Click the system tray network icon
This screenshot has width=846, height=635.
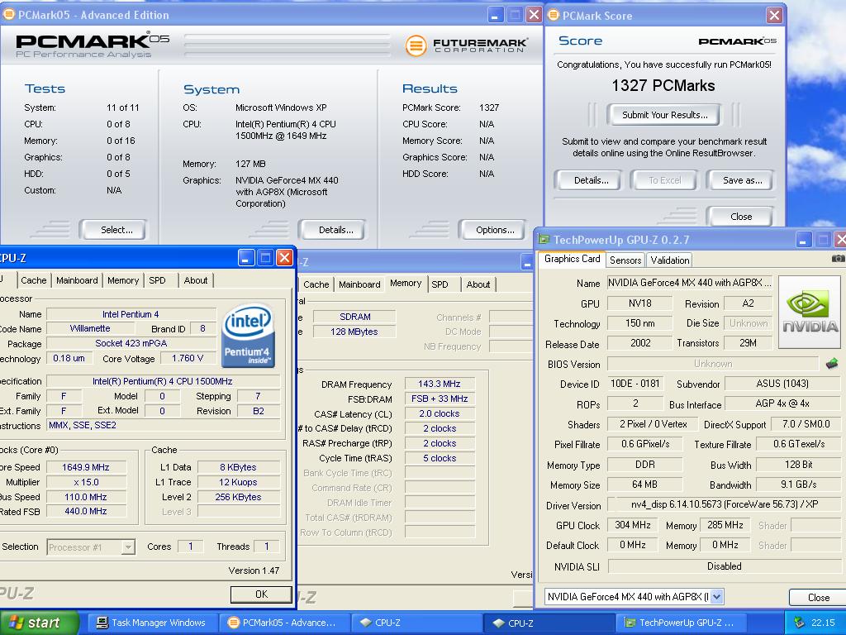click(799, 623)
